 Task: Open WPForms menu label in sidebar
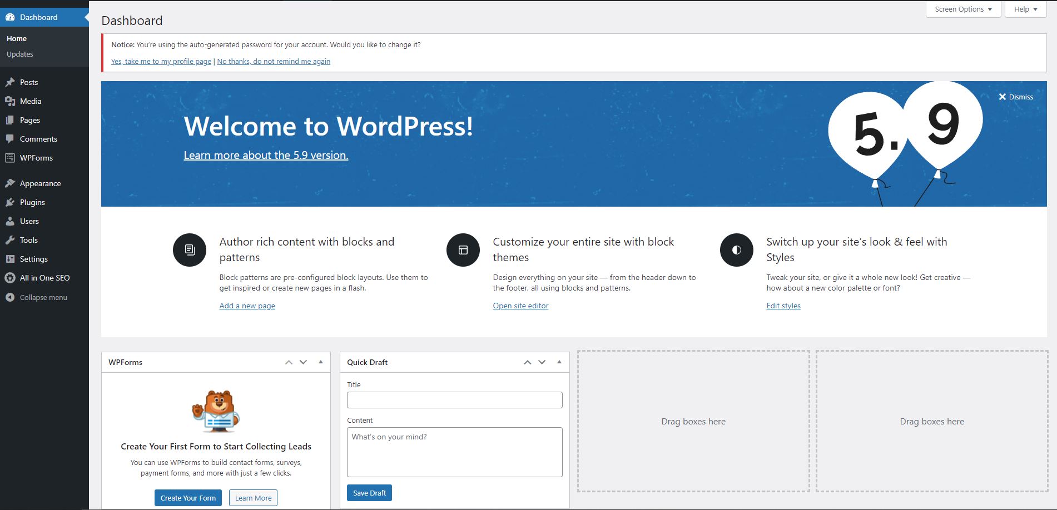36,158
